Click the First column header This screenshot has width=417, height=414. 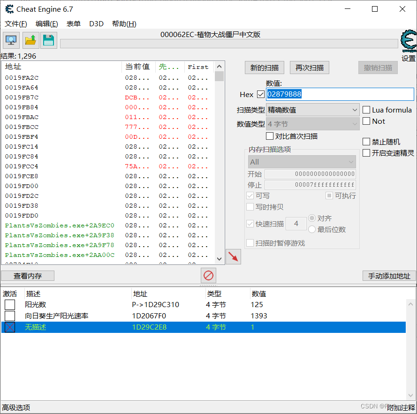pyautogui.click(x=199, y=67)
